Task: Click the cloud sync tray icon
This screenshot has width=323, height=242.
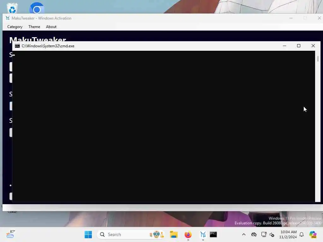Action: click(254, 234)
